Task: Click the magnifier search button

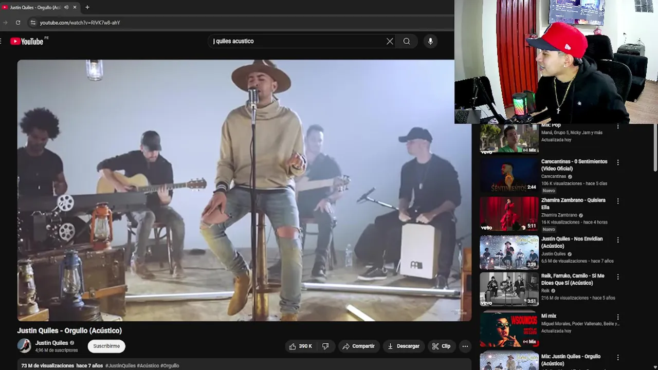Action: pyautogui.click(x=407, y=41)
